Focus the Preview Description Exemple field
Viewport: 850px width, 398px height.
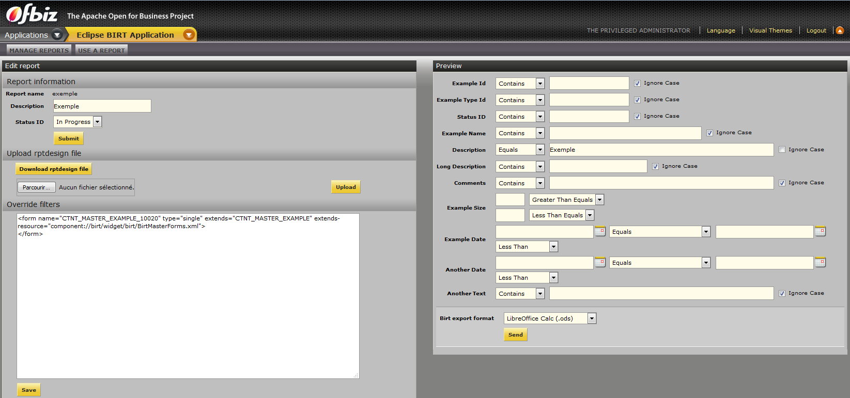coord(661,150)
